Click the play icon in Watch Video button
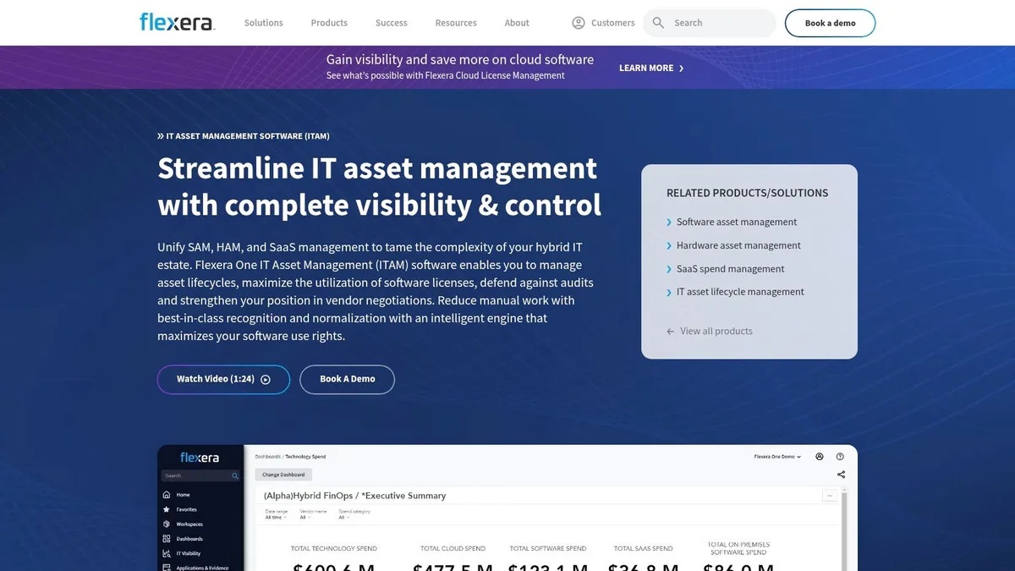The height and width of the screenshot is (571, 1015). click(x=266, y=380)
